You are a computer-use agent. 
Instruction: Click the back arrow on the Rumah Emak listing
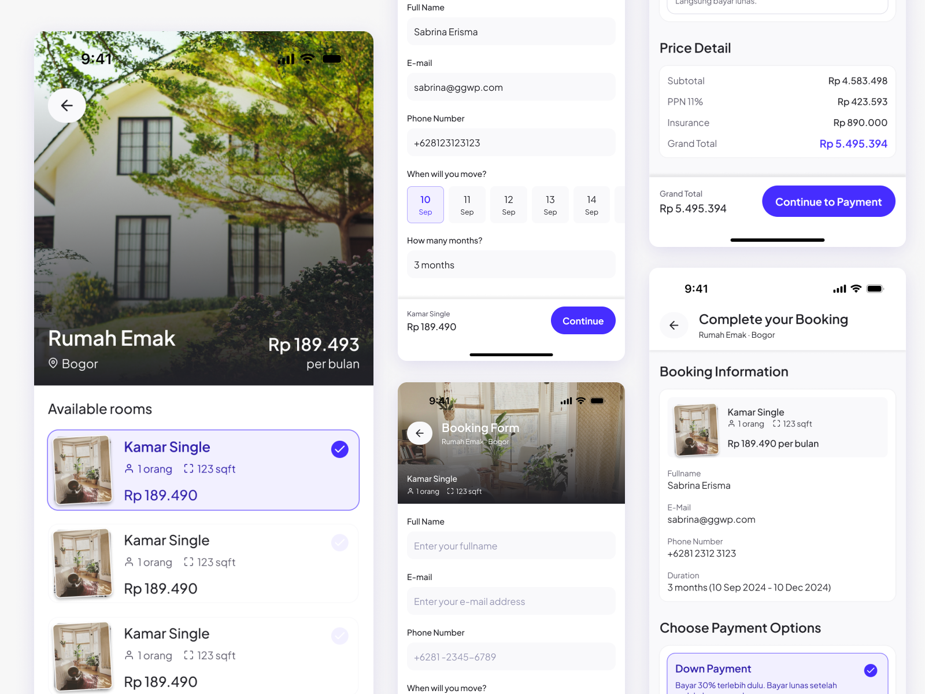67,106
